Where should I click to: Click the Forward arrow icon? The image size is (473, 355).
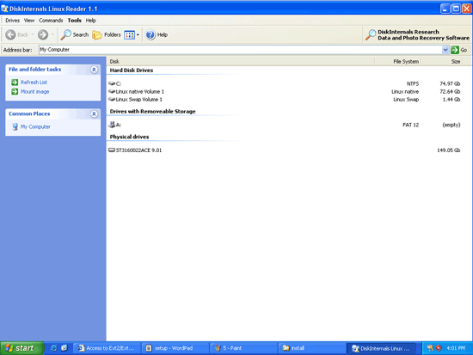[43, 34]
